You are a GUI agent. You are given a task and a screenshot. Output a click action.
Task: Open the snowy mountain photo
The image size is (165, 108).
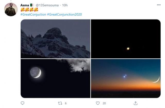click(x=55, y=39)
